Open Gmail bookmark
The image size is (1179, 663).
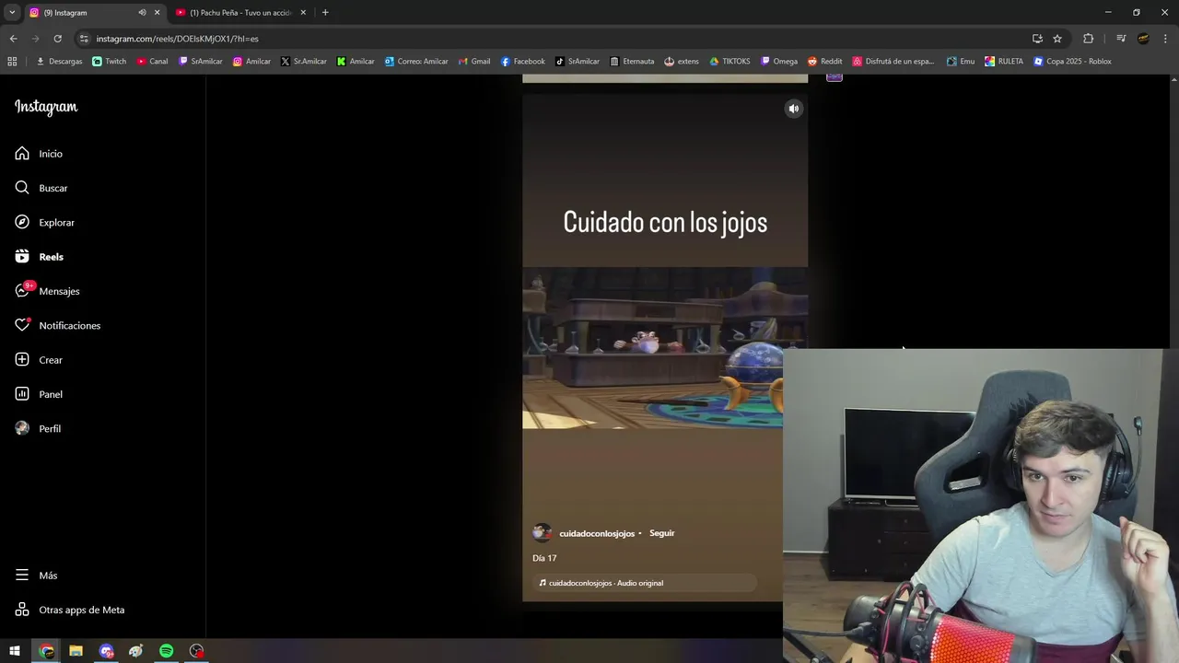[x=474, y=62]
